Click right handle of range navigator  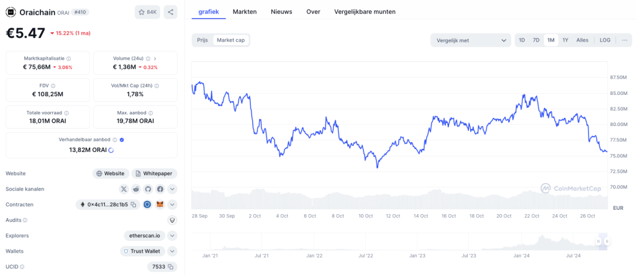607,241
